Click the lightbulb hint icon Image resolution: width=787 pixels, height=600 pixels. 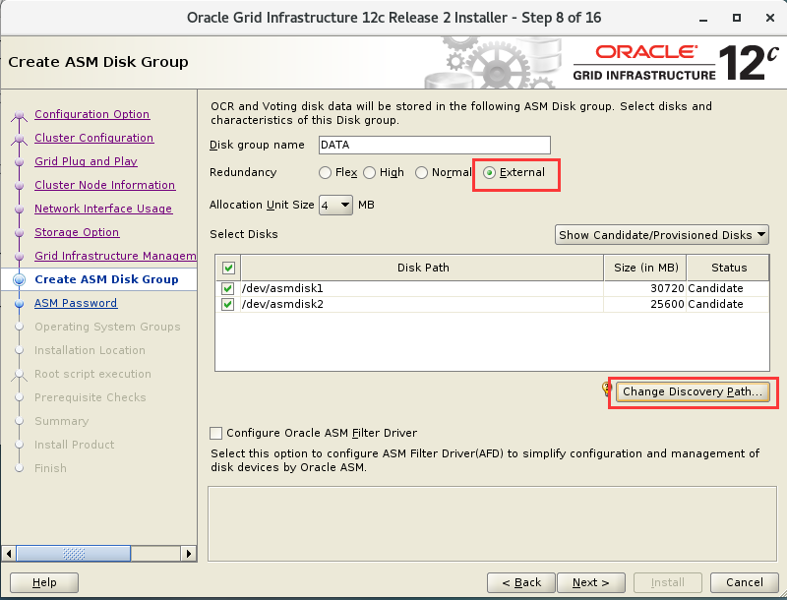(607, 389)
